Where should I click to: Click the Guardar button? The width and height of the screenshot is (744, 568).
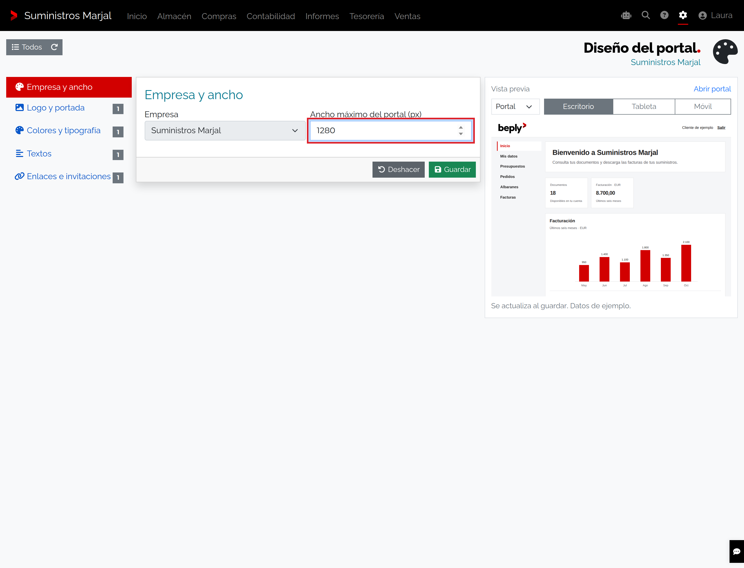pyautogui.click(x=452, y=169)
